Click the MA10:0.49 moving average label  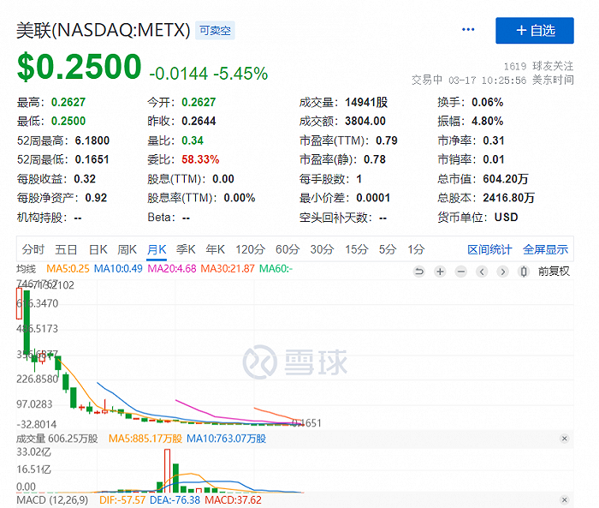tap(118, 268)
